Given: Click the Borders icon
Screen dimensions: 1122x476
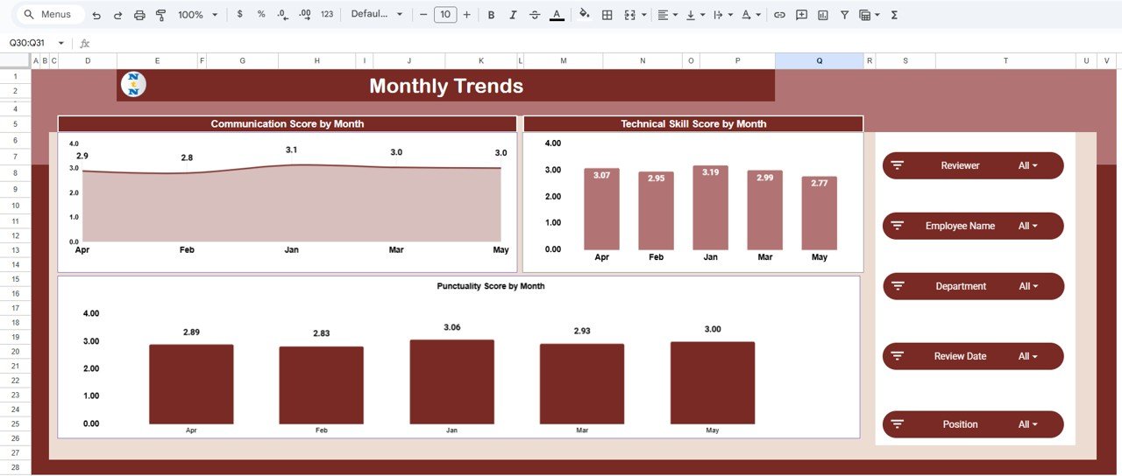Looking at the screenshot, I should (x=607, y=15).
